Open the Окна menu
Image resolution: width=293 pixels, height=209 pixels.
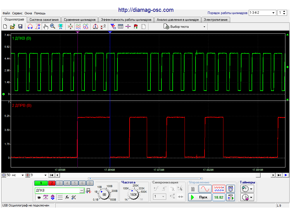[28, 13]
